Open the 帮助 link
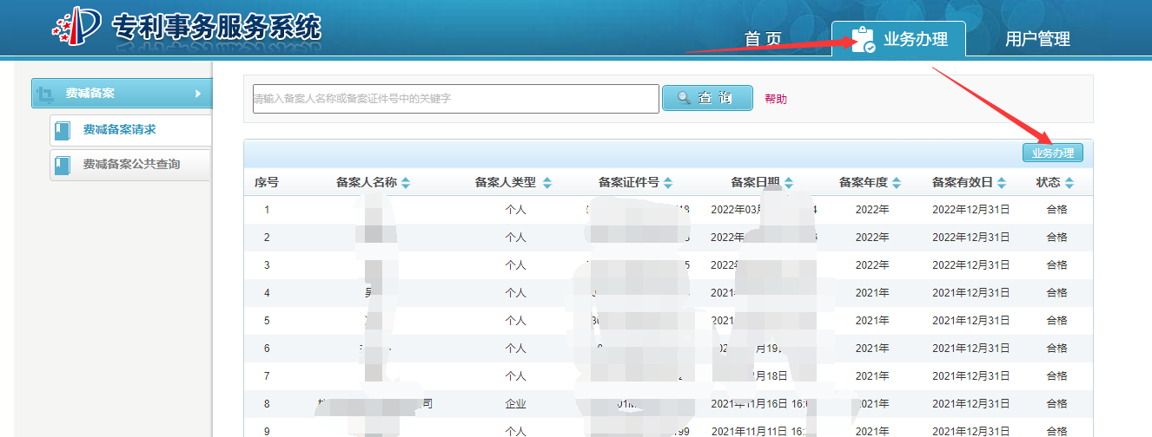The width and height of the screenshot is (1152, 437). pos(776,99)
